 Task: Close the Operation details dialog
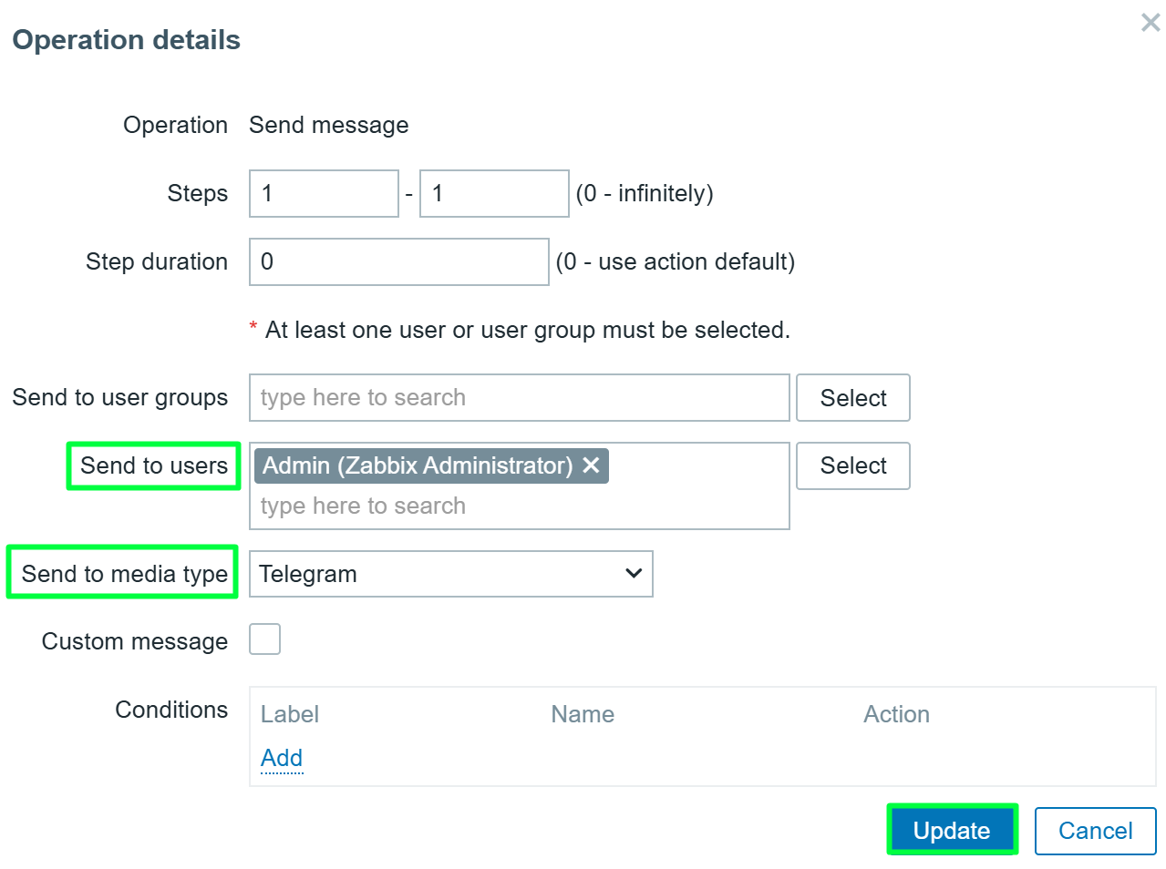pos(1151,22)
